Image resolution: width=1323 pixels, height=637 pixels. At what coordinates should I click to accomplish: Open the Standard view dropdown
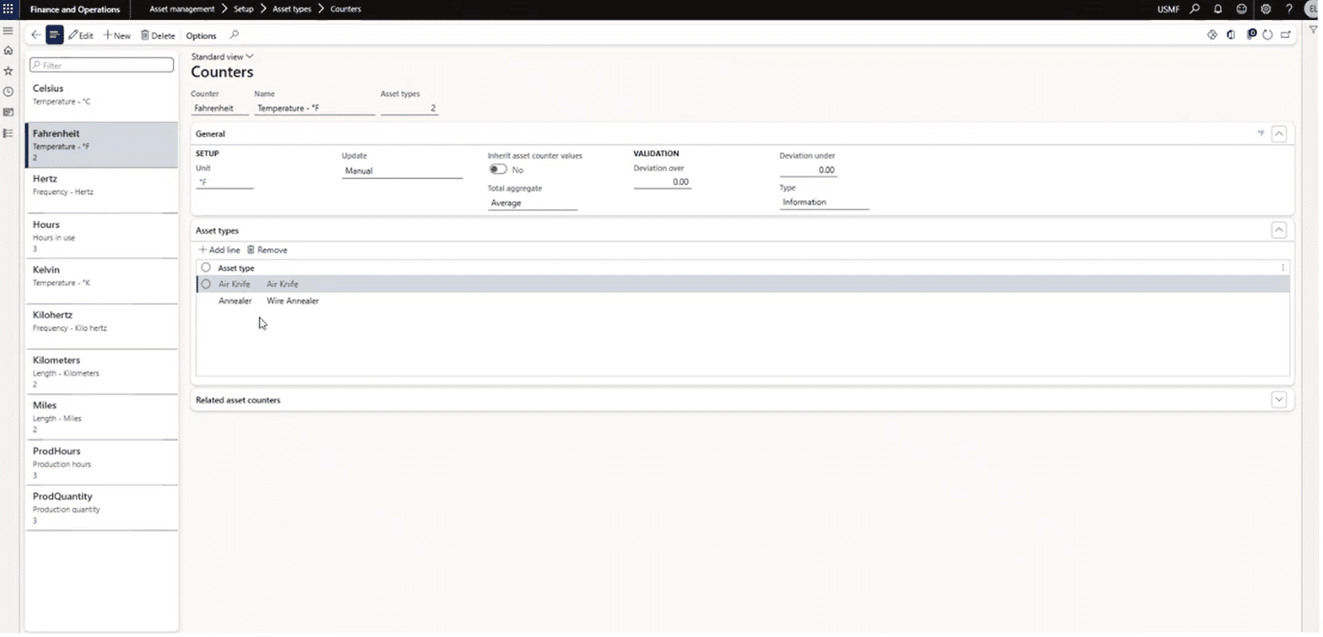coord(222,57)
